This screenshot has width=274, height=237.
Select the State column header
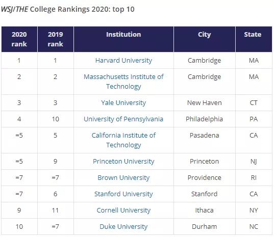[x=254, y=39]
